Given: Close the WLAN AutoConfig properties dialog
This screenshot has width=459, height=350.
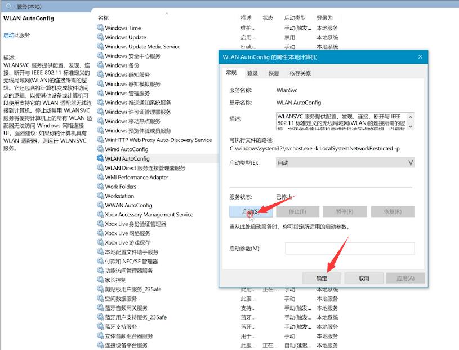Looking at the screenshot, I should point(420,57).
